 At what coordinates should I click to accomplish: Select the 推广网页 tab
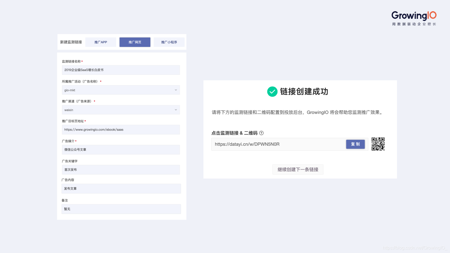pyautogui.click(x=135, y=42)
